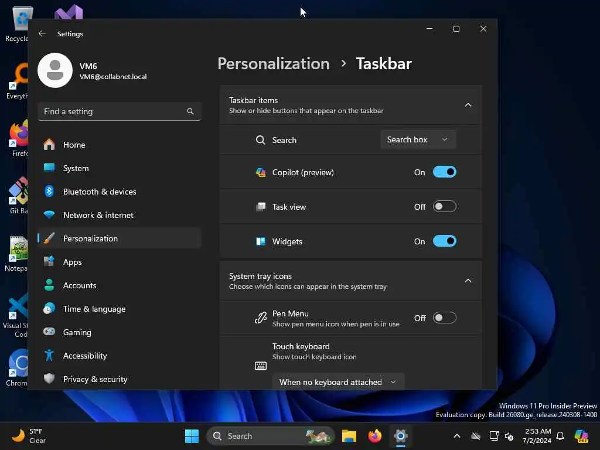Click the network status icon in tray

click(x=494, y=436)
